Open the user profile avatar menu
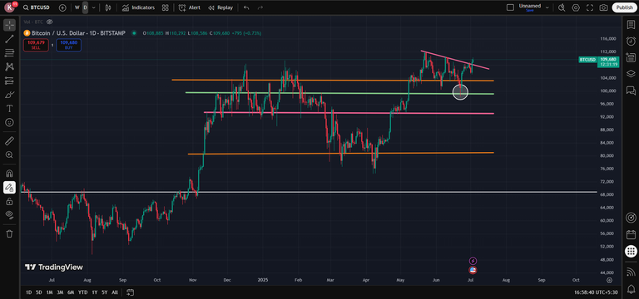This screenshot has height=299, width=639. click(10, 7)
